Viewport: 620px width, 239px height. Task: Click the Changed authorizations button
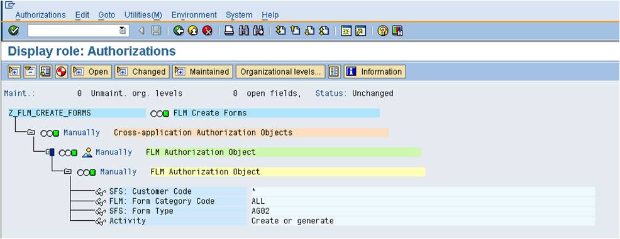pos(142,72)
